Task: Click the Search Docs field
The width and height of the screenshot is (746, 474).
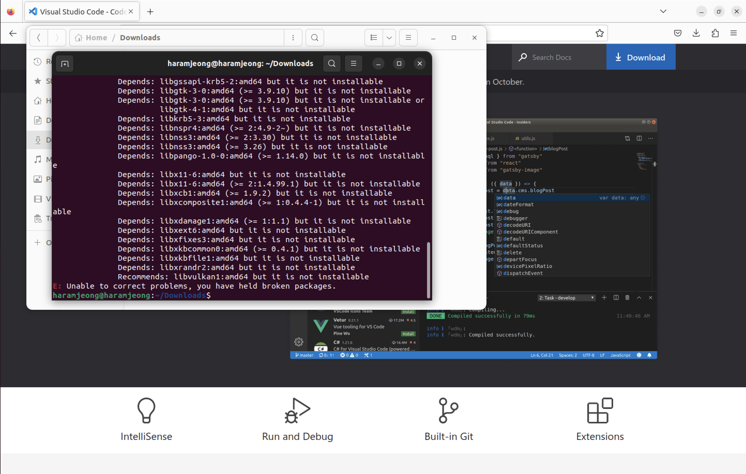Action: (x=559, y=57)
